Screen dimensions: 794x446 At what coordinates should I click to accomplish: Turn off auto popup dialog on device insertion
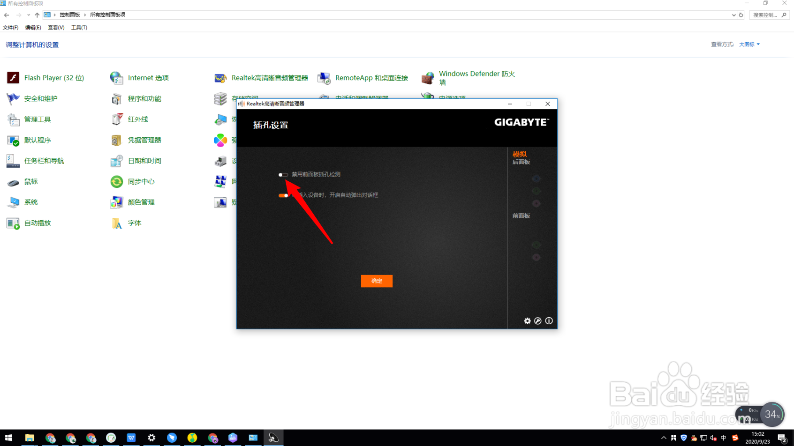point(283,195)
